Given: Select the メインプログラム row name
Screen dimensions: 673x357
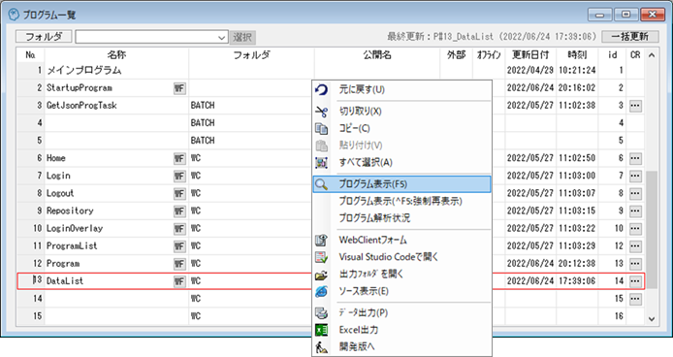Looking at the screenshot, I should [x=84, y=71].
